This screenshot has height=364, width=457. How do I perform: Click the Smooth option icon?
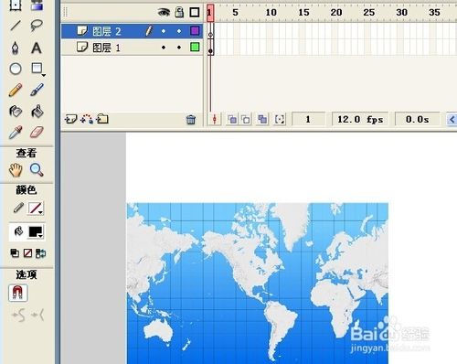pyautogui.click(x=18, y=316)
